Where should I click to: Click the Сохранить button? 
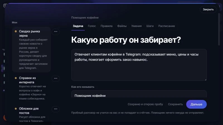pyautogui.click(x=175, y=104)
